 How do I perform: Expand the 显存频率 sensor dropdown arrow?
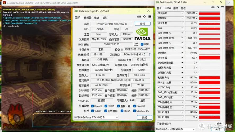182,18
